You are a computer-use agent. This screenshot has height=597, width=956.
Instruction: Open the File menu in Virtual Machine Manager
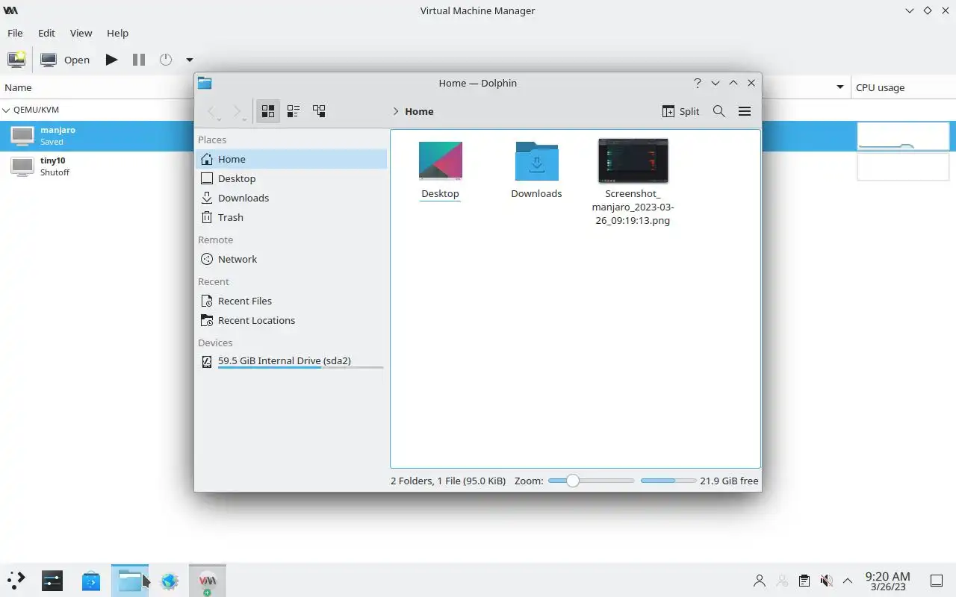pyautogui.click(x=15, y=33)
